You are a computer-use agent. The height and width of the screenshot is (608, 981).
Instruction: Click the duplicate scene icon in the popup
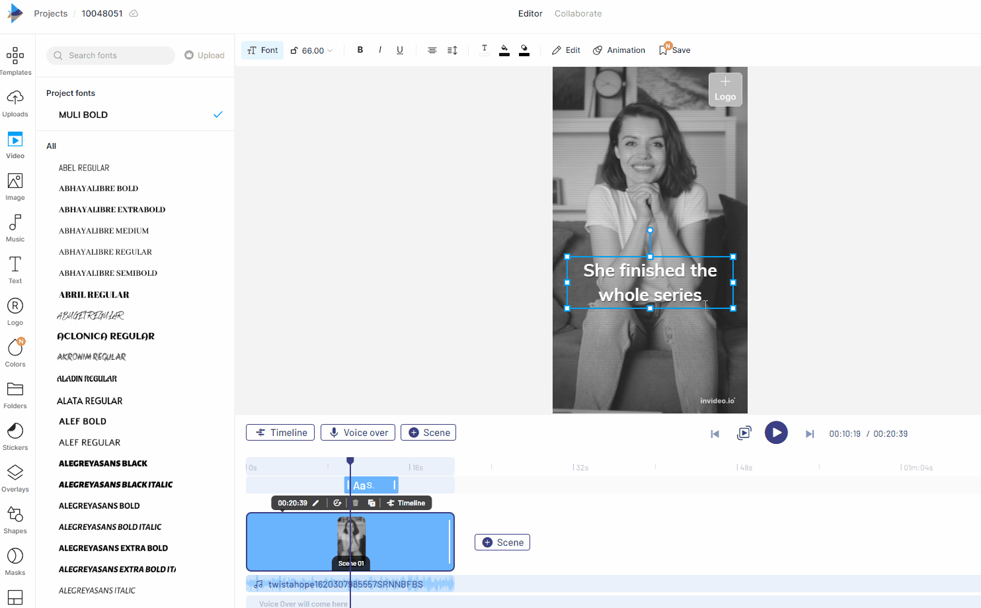pyautogui.click(x=372, y=503)
